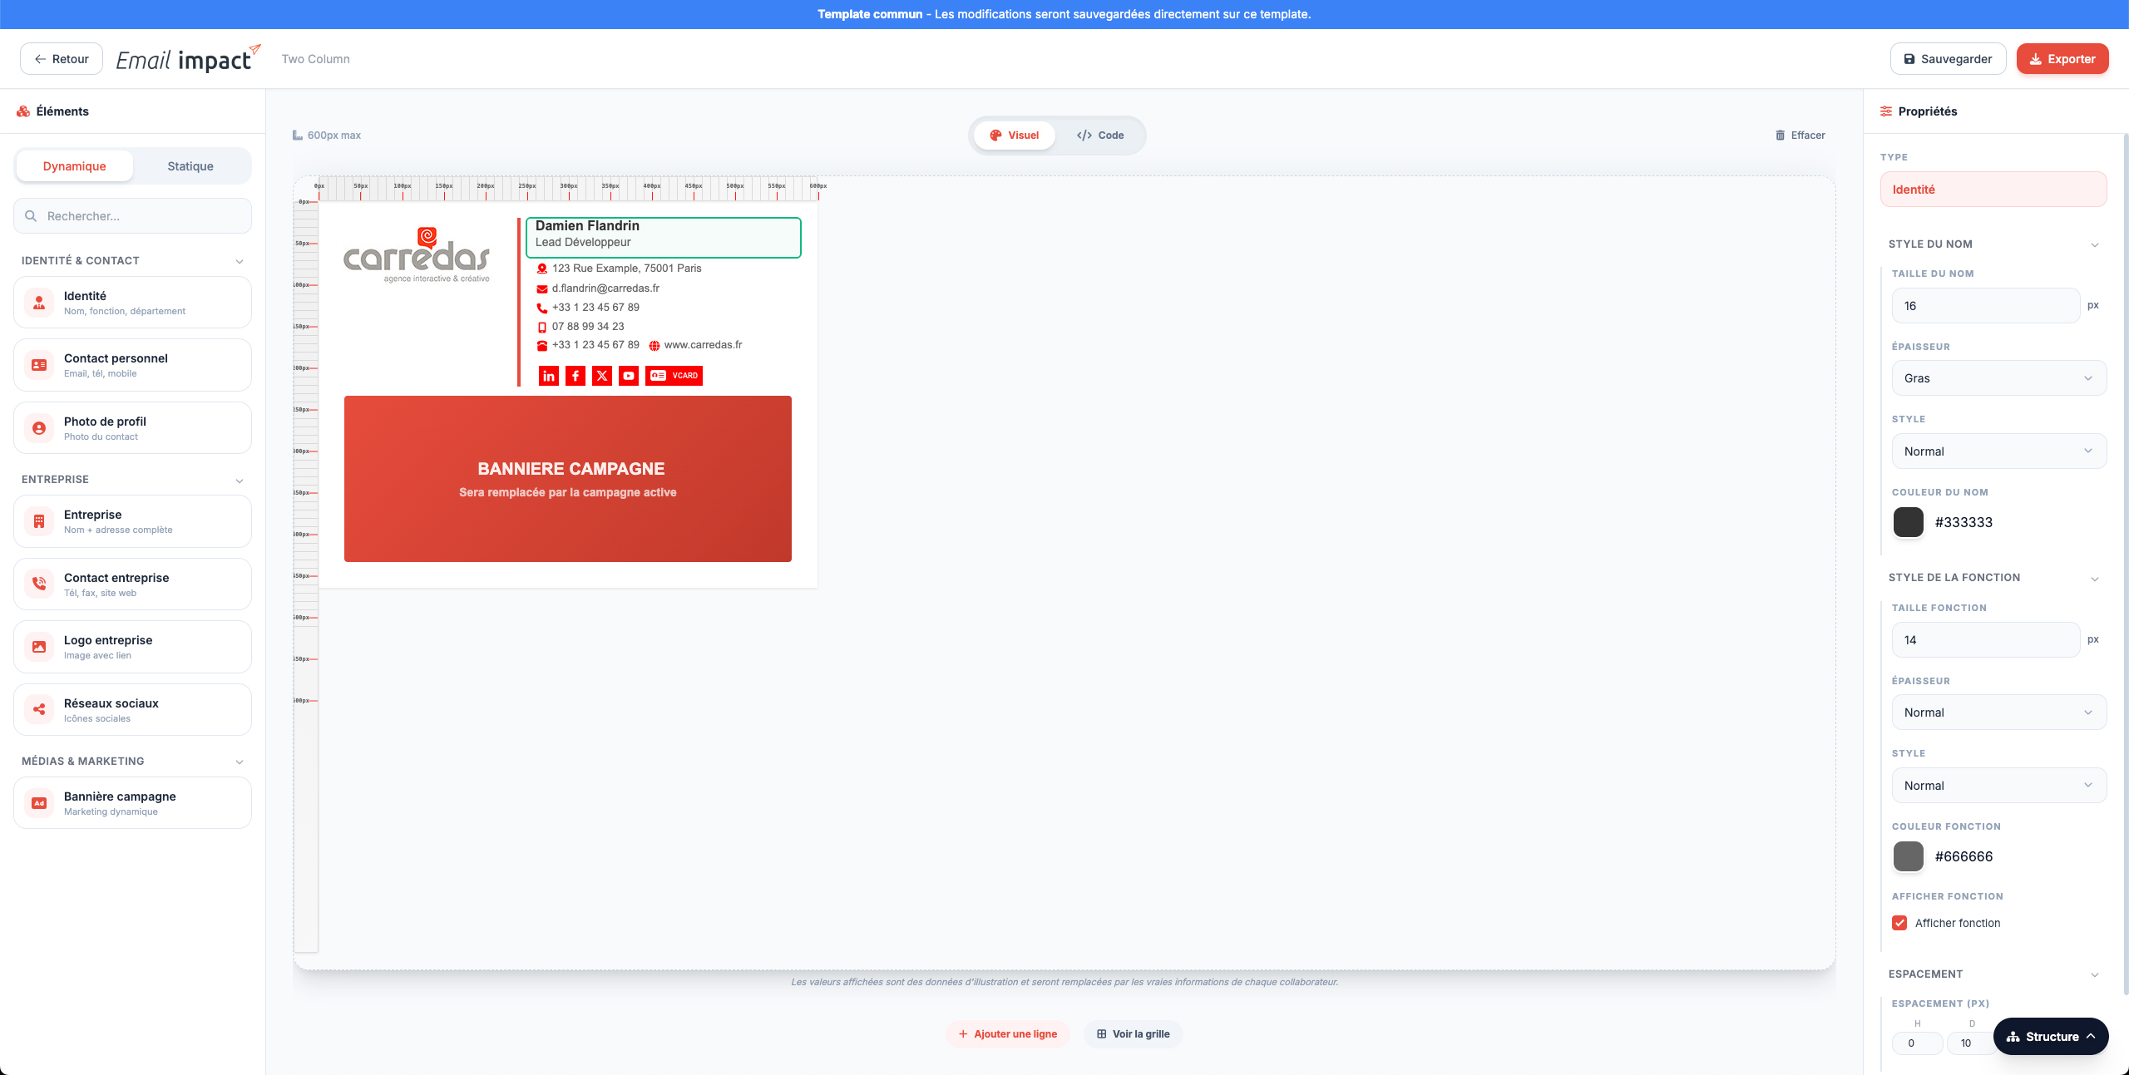The image size is (2129, 1075).
Task: Select the Dynamique tab
Action: (75, 166)
